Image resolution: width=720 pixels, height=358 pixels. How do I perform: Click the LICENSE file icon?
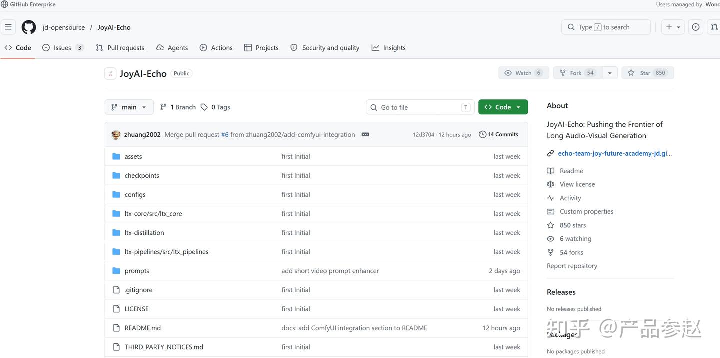tap(116, 309)
